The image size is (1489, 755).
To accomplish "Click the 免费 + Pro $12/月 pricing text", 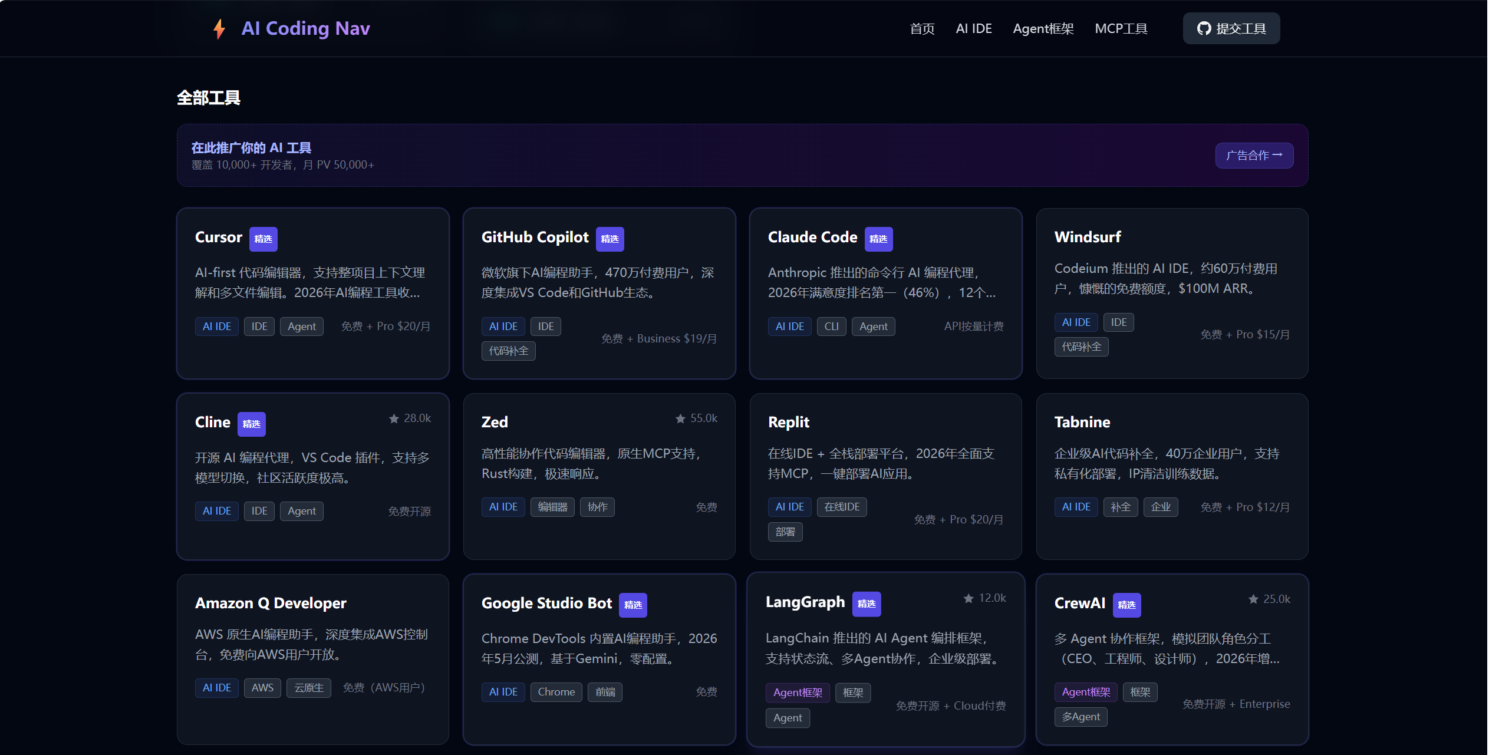I will tap(1245, 507).
